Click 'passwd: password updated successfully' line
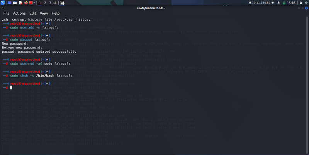Viewport: 309px width, 155px height. pos(39,52)
